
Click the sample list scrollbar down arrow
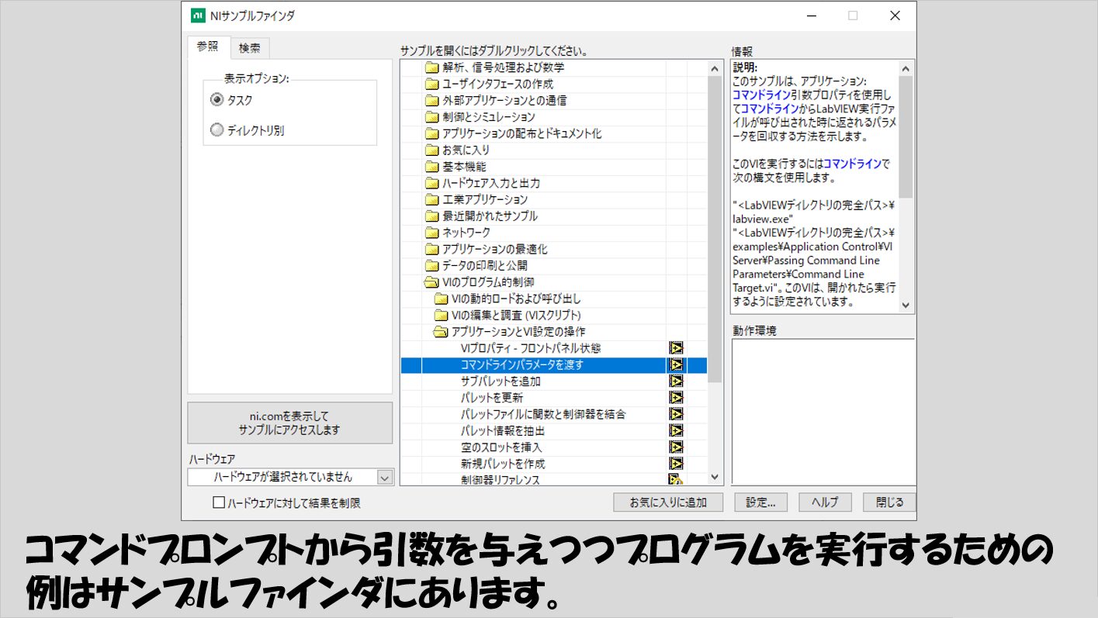point(715,478)
